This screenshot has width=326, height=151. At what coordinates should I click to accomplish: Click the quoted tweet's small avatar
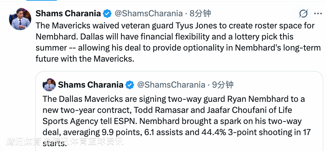tap(49, 85)
